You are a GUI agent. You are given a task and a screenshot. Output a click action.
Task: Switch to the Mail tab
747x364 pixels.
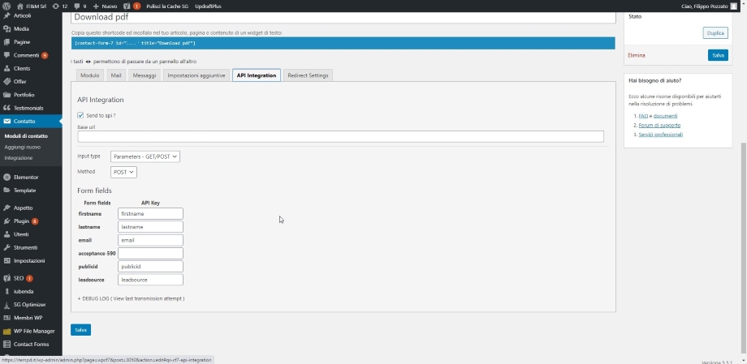tap(116, 75)
